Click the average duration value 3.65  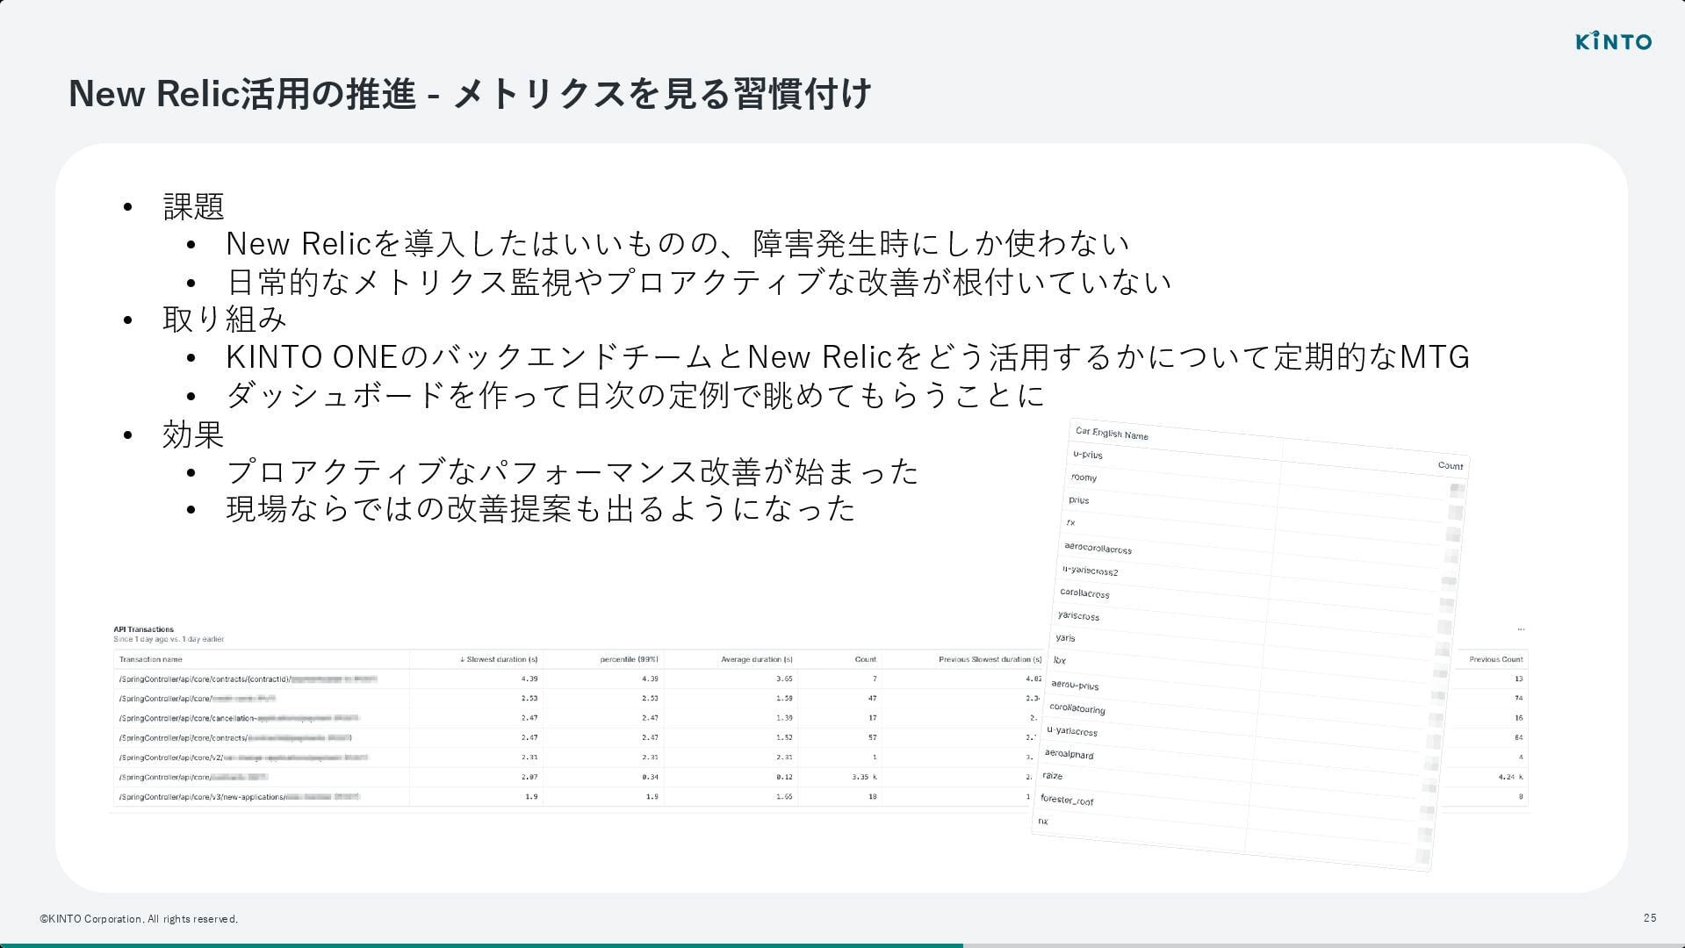(x=784, y=679)
